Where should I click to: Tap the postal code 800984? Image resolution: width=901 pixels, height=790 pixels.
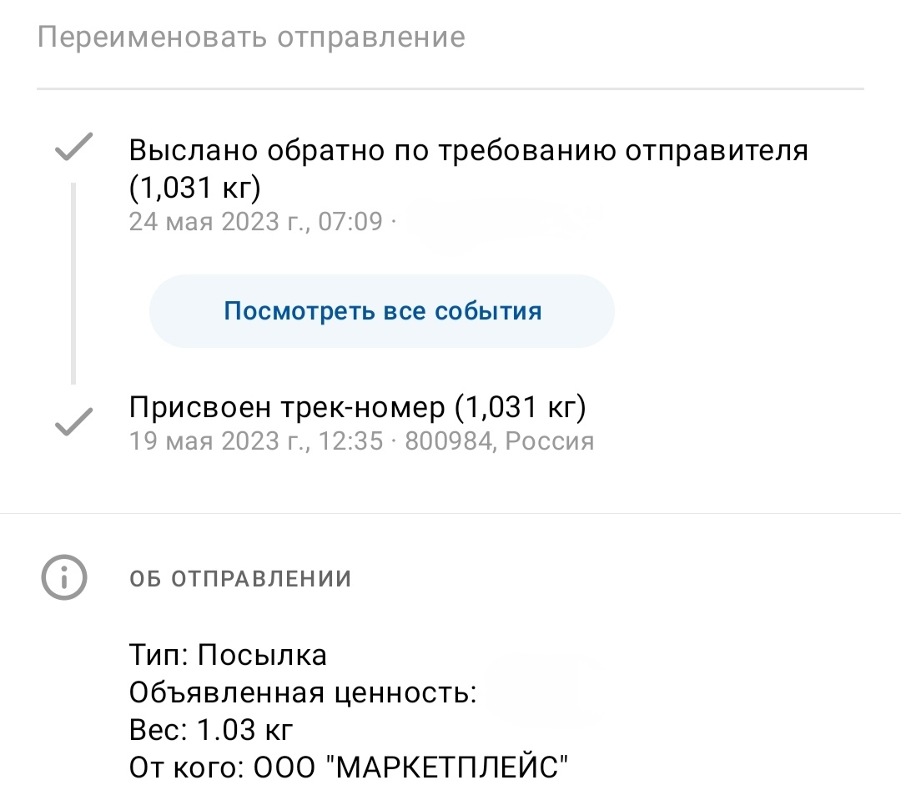click(448, 441)
